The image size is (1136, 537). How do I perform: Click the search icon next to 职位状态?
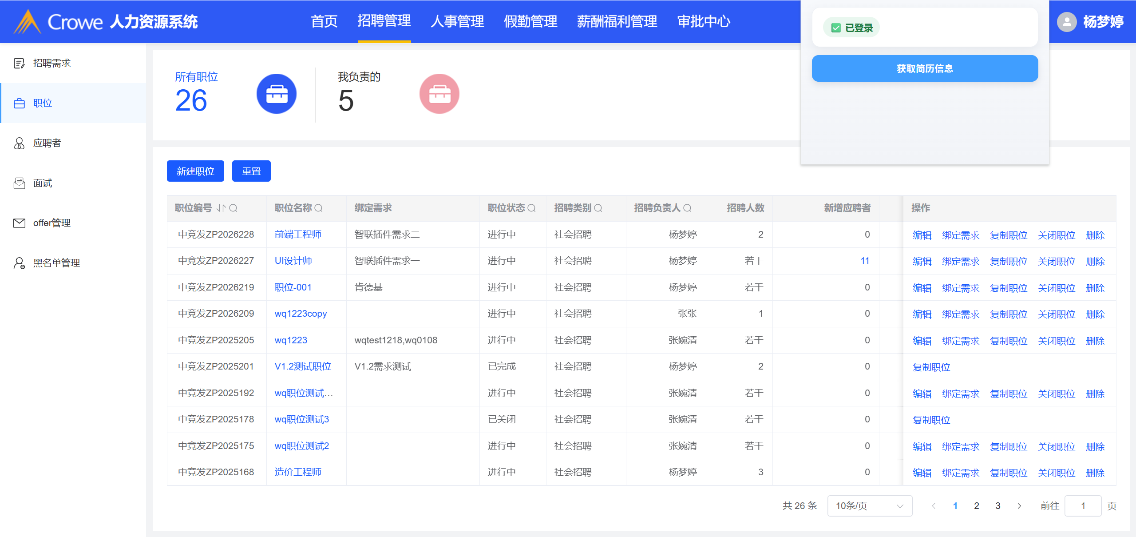click(x=531, y=208)
